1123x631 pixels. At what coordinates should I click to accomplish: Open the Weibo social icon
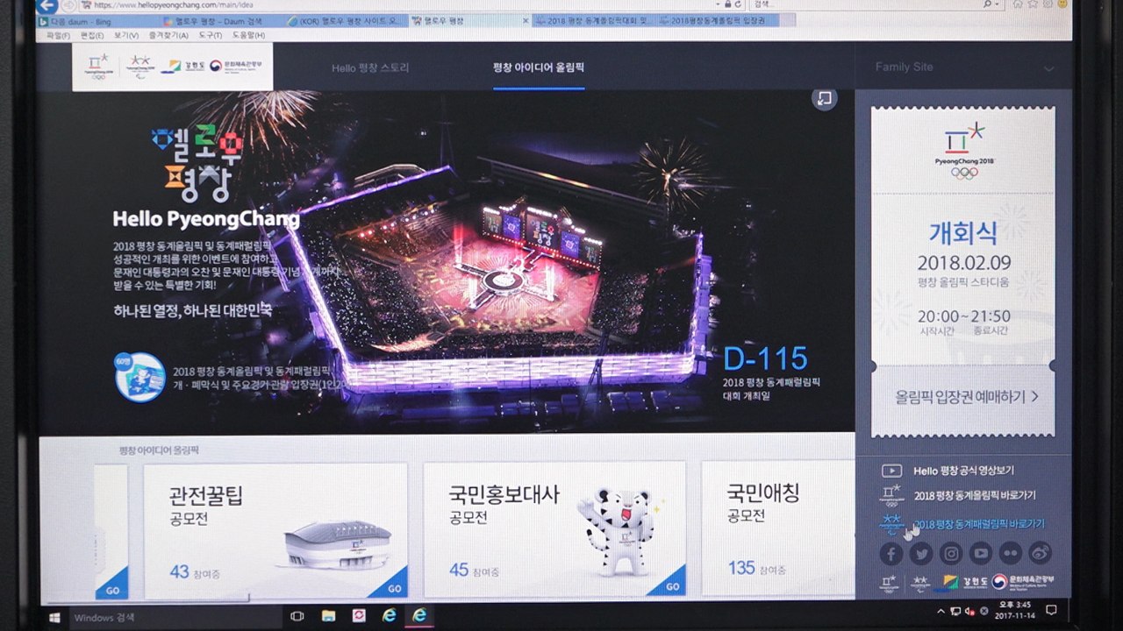point(1040,553)
